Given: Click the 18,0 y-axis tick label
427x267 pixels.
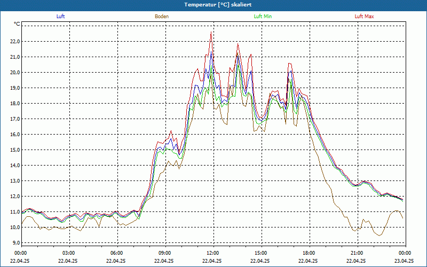Looking at the screenshot, I should point(15,104).
